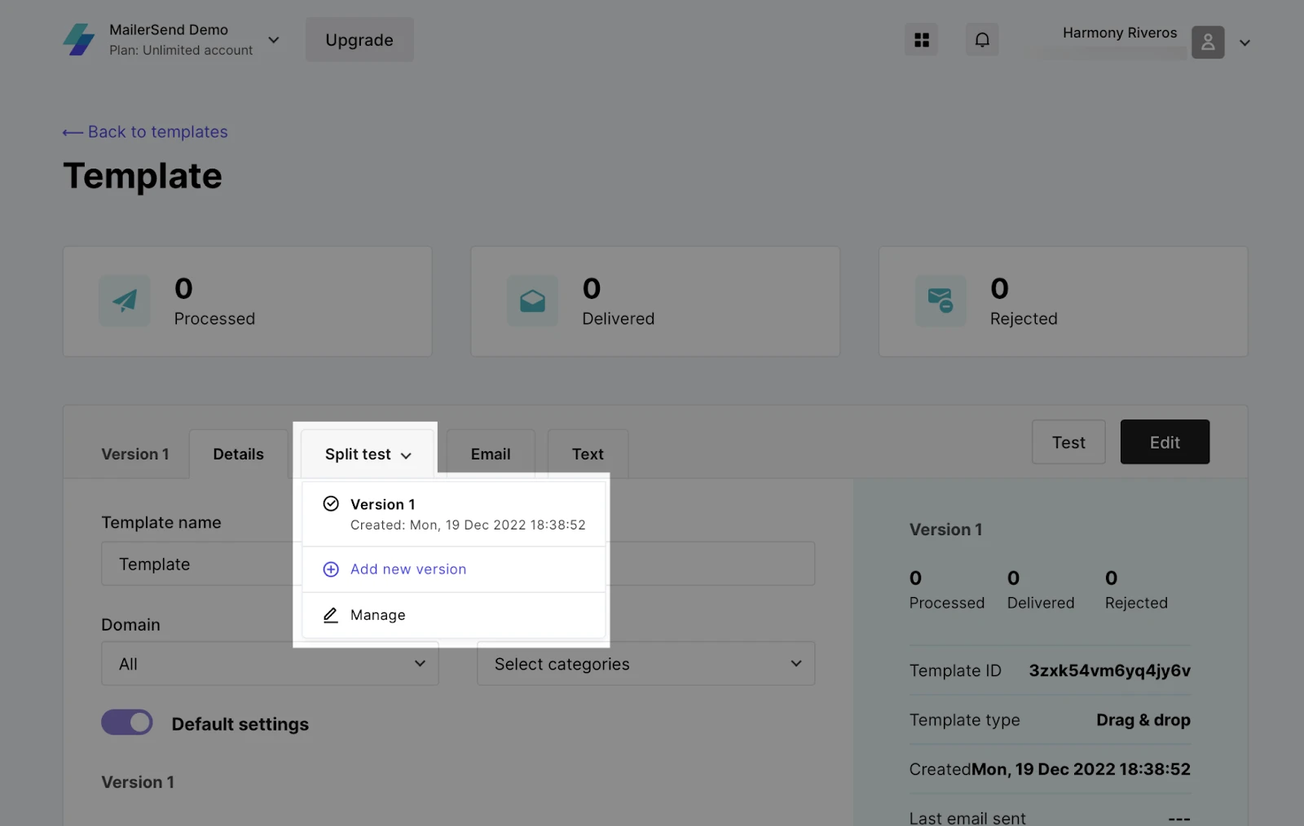Open the apps grid icon

(x=921, y=40)
